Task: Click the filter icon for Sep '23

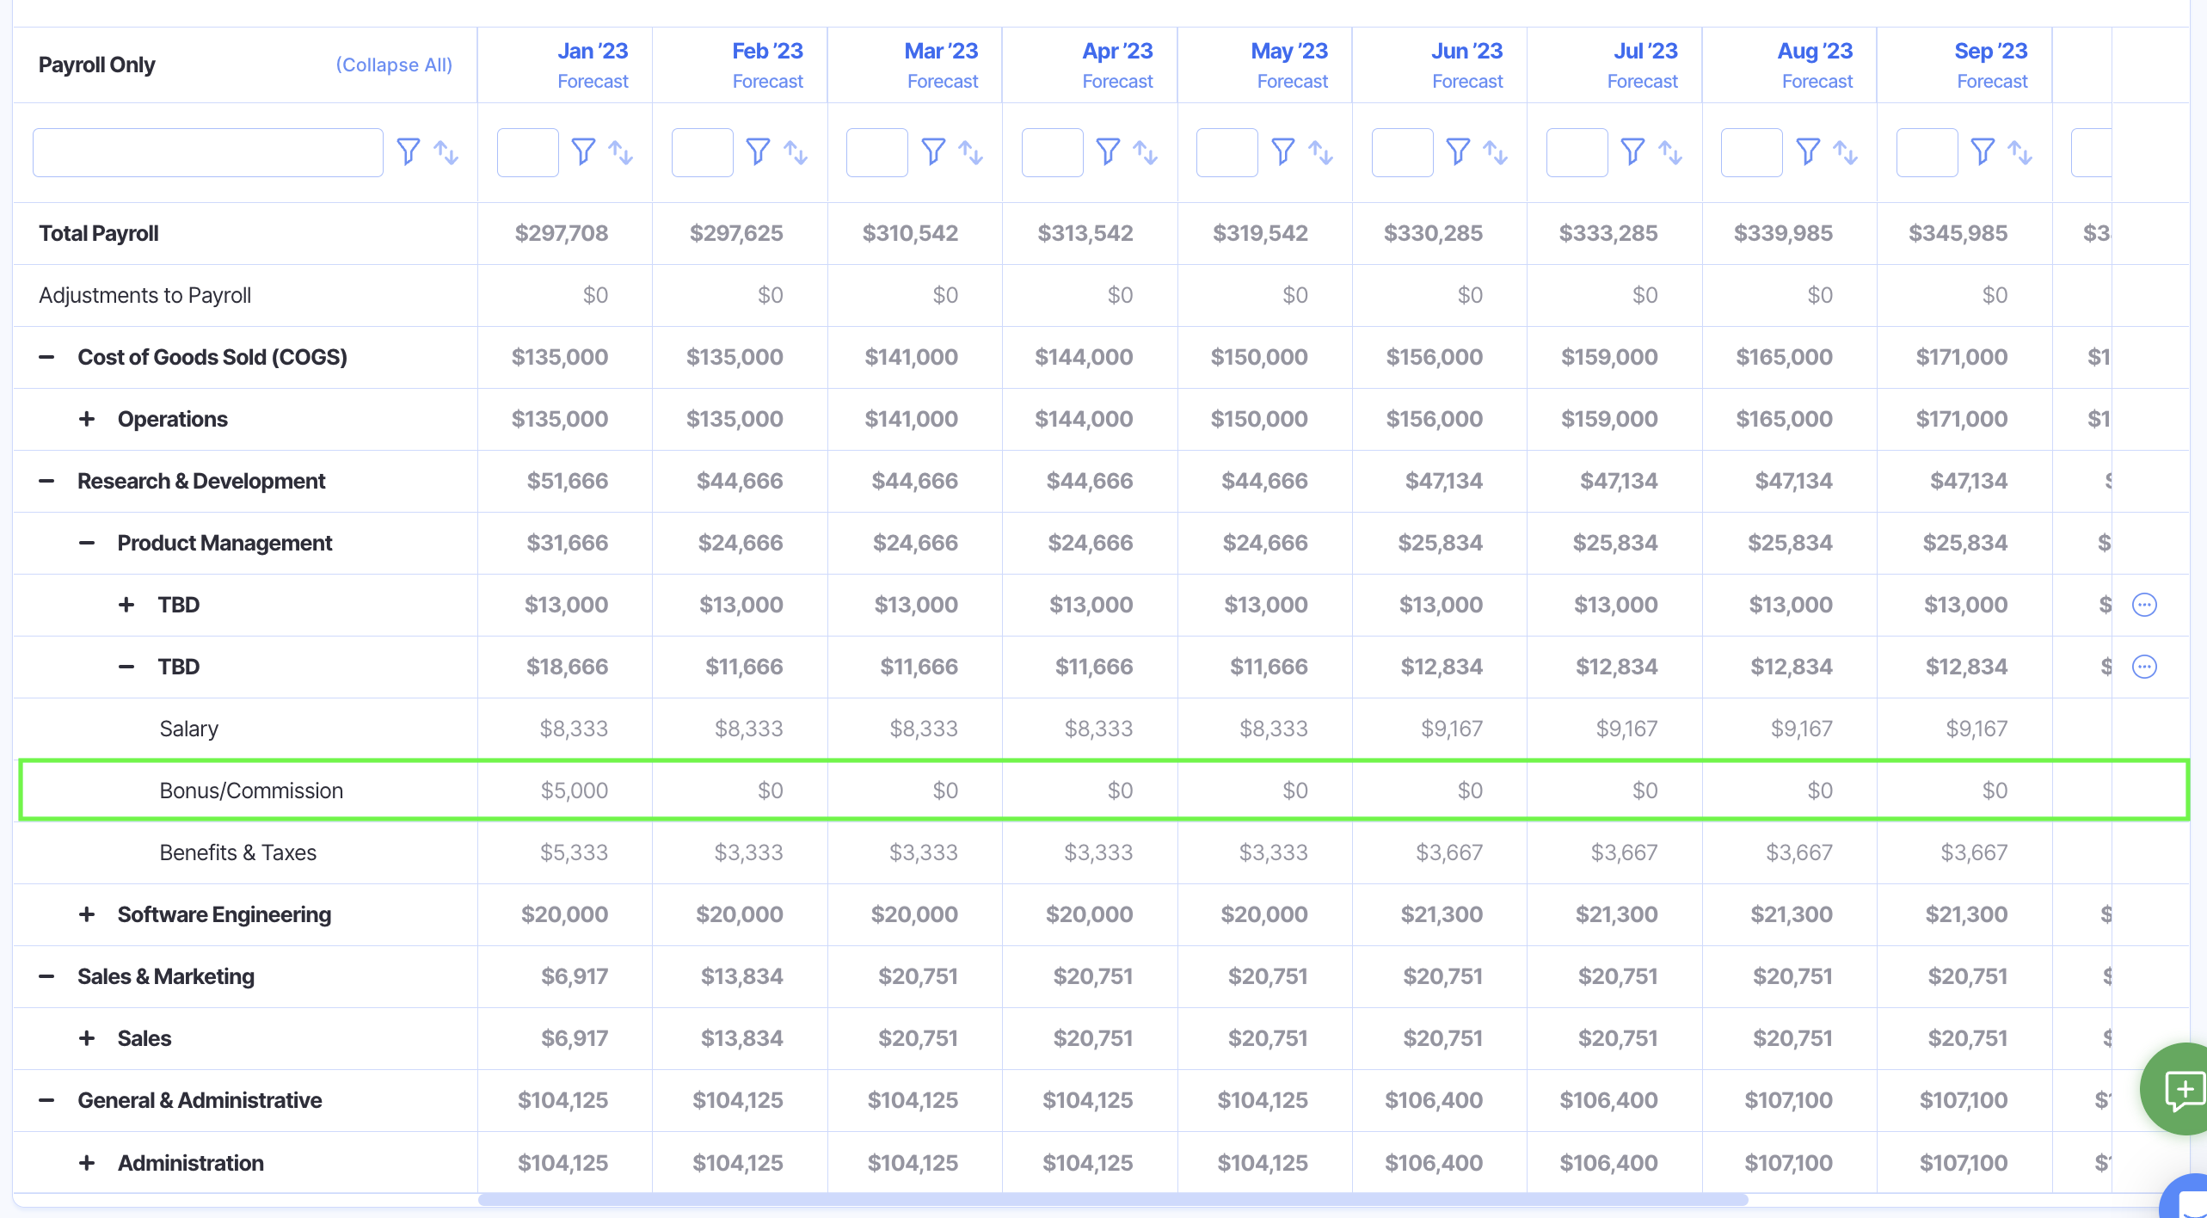Action: (1982, 152)
